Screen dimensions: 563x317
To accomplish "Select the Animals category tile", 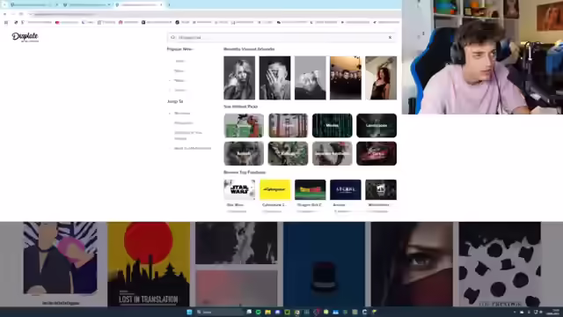I will coord(244,153).
